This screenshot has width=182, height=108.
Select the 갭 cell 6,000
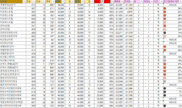pyautogui.click(x=99, y=9)
